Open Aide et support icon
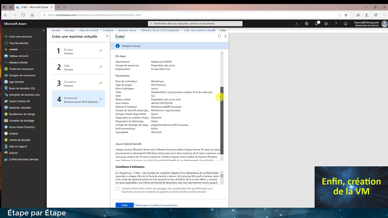The width and height of the screenshot is (388, 218). click(x=6, y=146)
